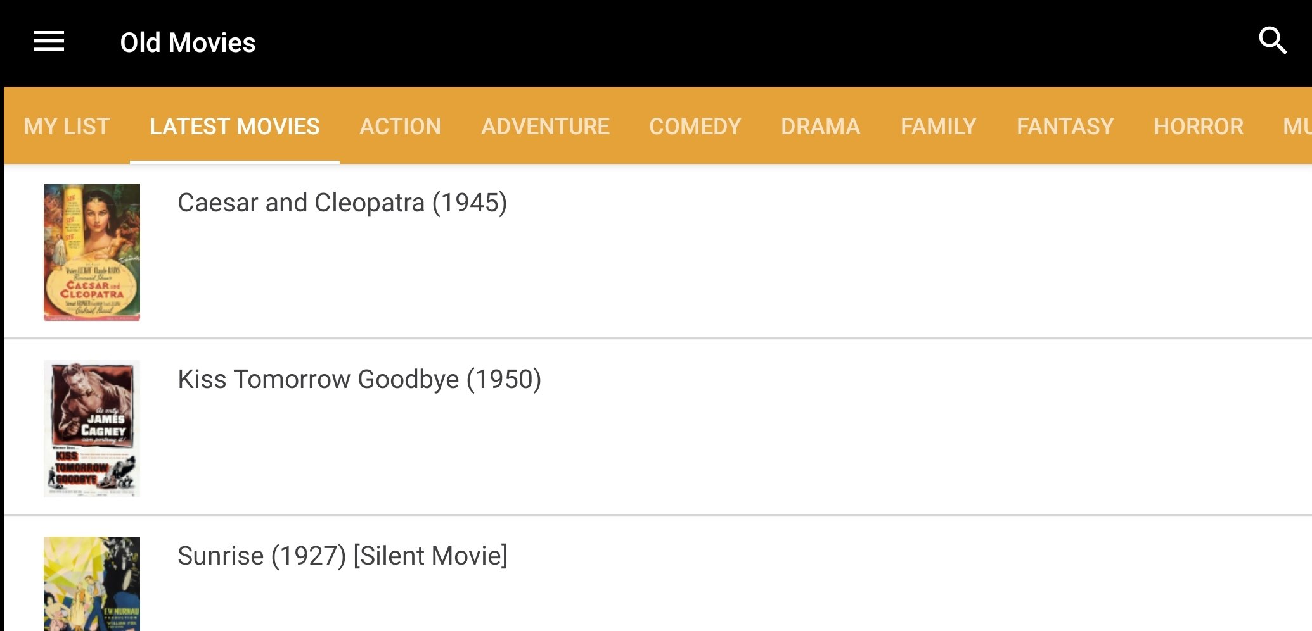This screenshot has width=1312, height=631.
Task: Select the Fantasy tab
Action: pyautogui.click(x=1065, y=126)
